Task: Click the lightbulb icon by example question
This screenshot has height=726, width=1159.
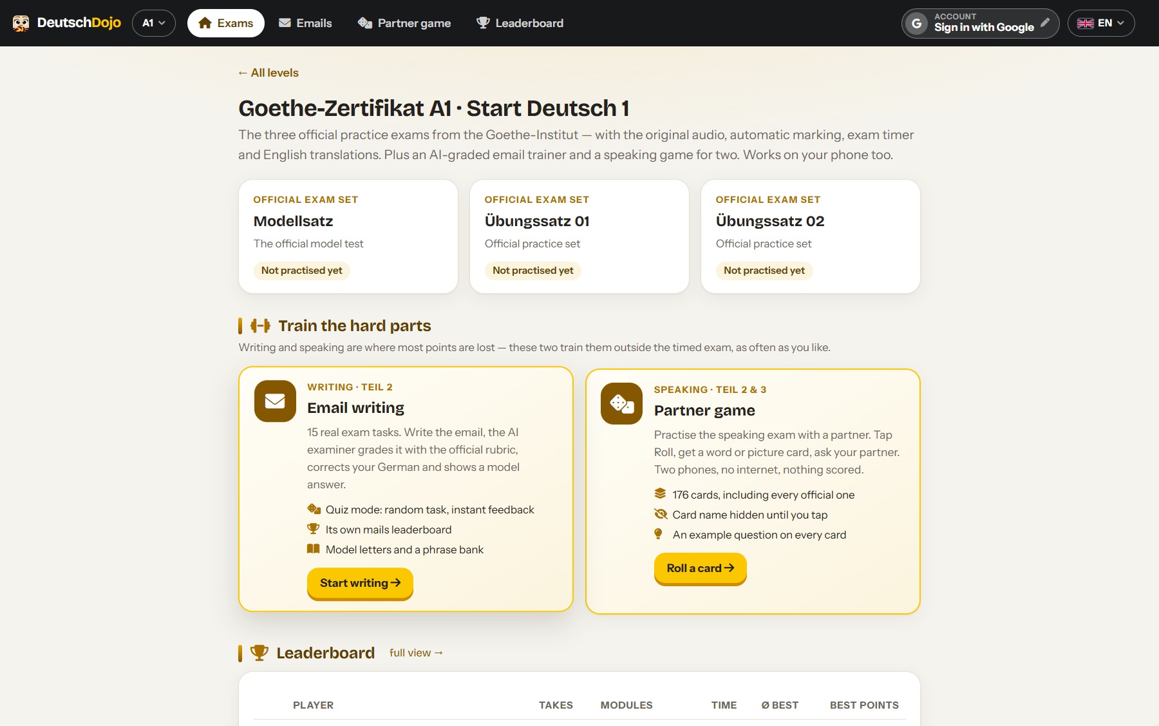Action: [x=658, y=534]
